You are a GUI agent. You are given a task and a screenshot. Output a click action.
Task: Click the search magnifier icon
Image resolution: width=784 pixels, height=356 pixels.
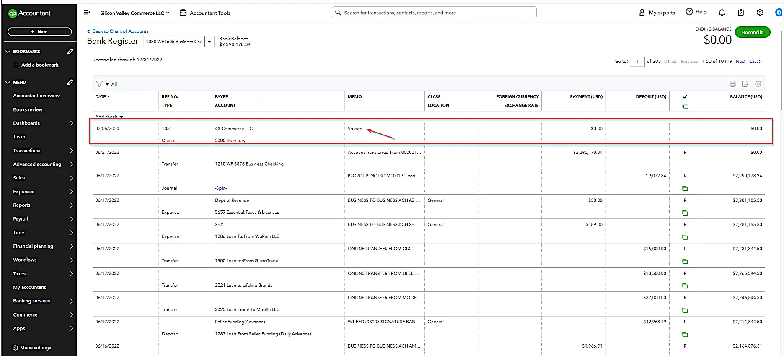[338, 13]
